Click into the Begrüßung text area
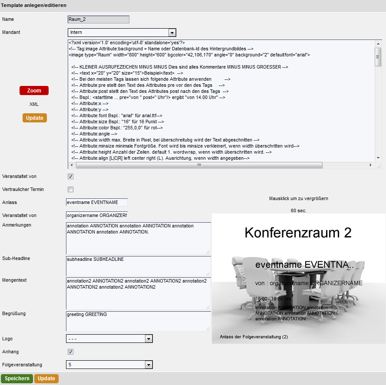Image resolution: width=386 pixels, height=385 pixels. click(x=139, y=321)
